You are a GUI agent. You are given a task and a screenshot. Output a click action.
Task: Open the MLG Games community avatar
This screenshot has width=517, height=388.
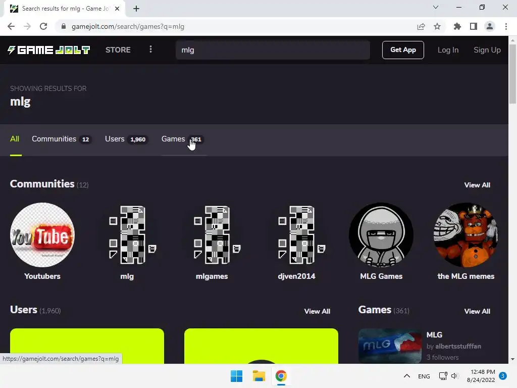pyautogui.click(x=381, y=235)
